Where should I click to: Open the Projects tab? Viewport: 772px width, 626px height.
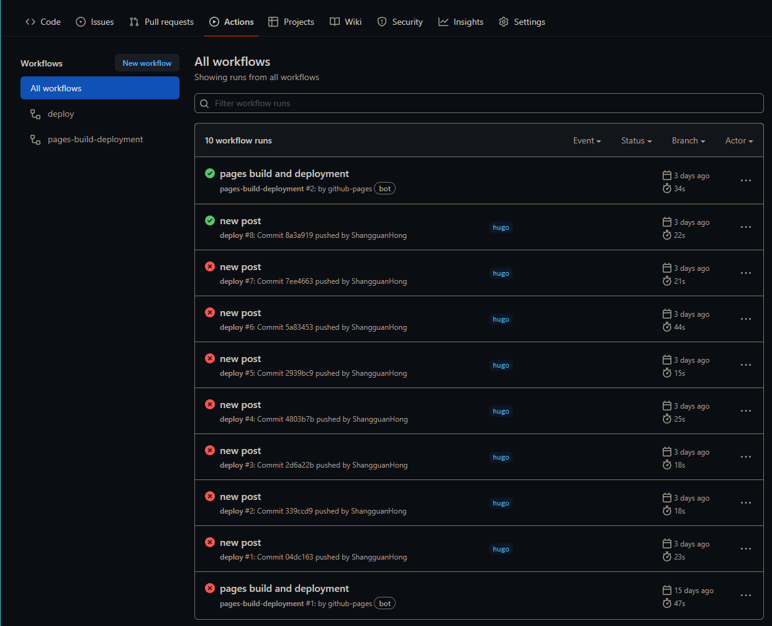[x=291, y=22]
